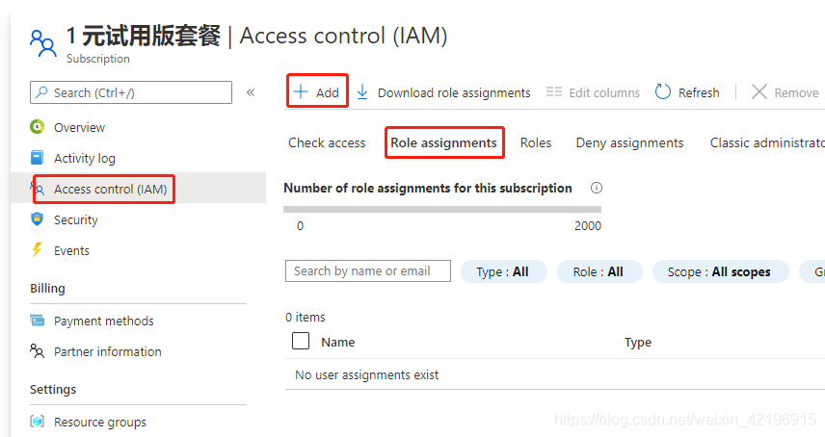Click the subscription people icon beside the title
This screenshot has height=437, width=825.
tap(42, 43)
